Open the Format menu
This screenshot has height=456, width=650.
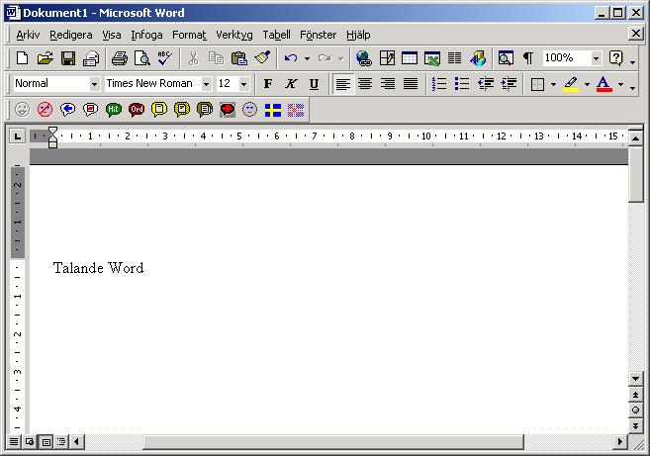tap(189, 35)
